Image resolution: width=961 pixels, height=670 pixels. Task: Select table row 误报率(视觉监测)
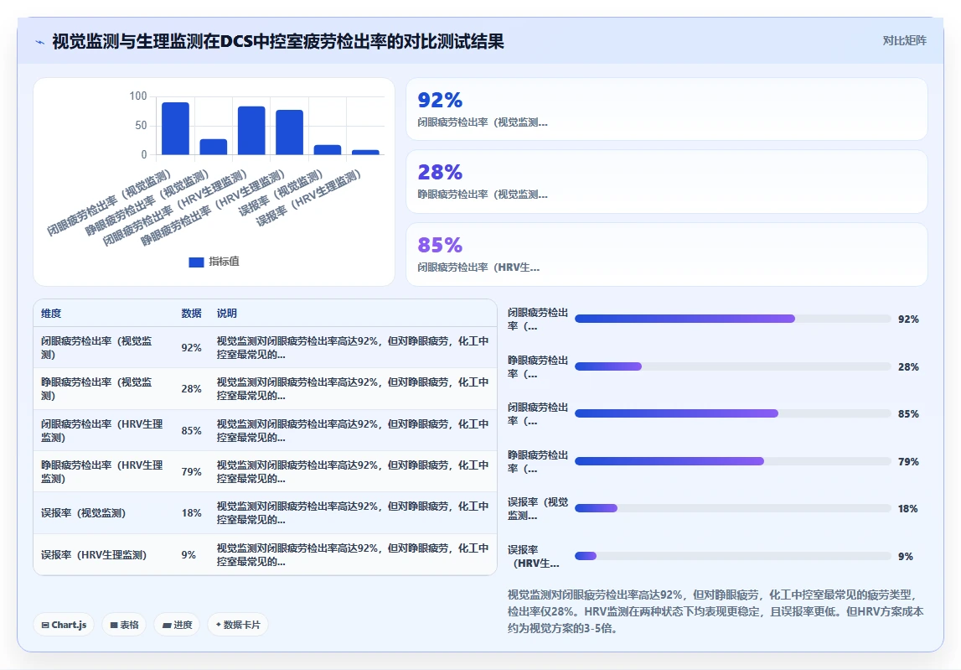pyautogui.click(x=265, y=513)
